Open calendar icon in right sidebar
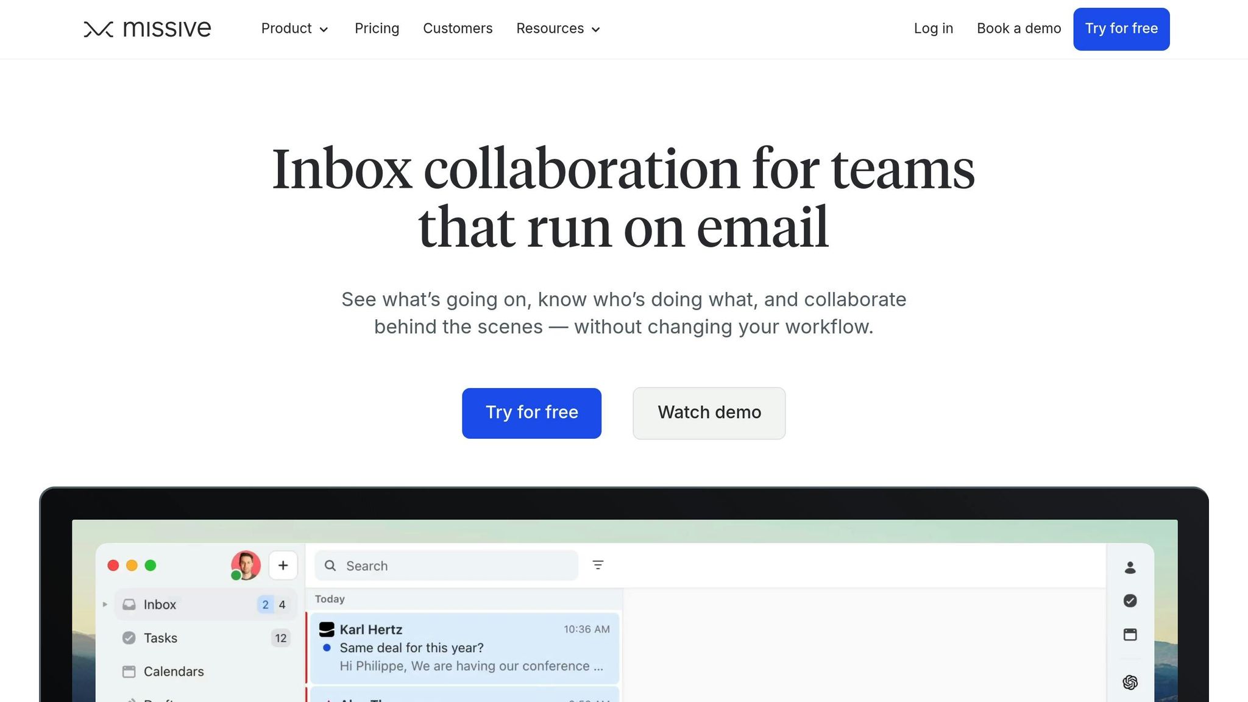Image resolution: width=1248 pixels, height=702 pixels. click(1130, 634)
